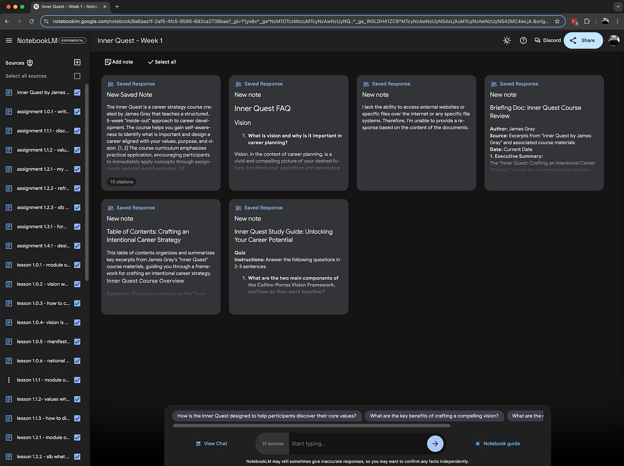Open the Discord link
Image resolution: width=624 pixels, height=466 pixels.
click(548, 40)
